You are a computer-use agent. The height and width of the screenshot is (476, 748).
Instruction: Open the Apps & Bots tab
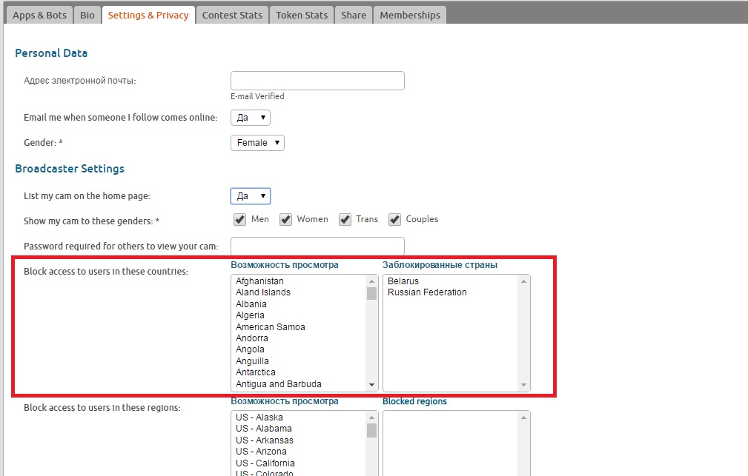[x=39, y=15]
